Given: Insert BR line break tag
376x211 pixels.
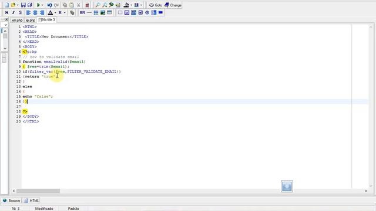Looking at the screenshot, I should pos(82,12).
